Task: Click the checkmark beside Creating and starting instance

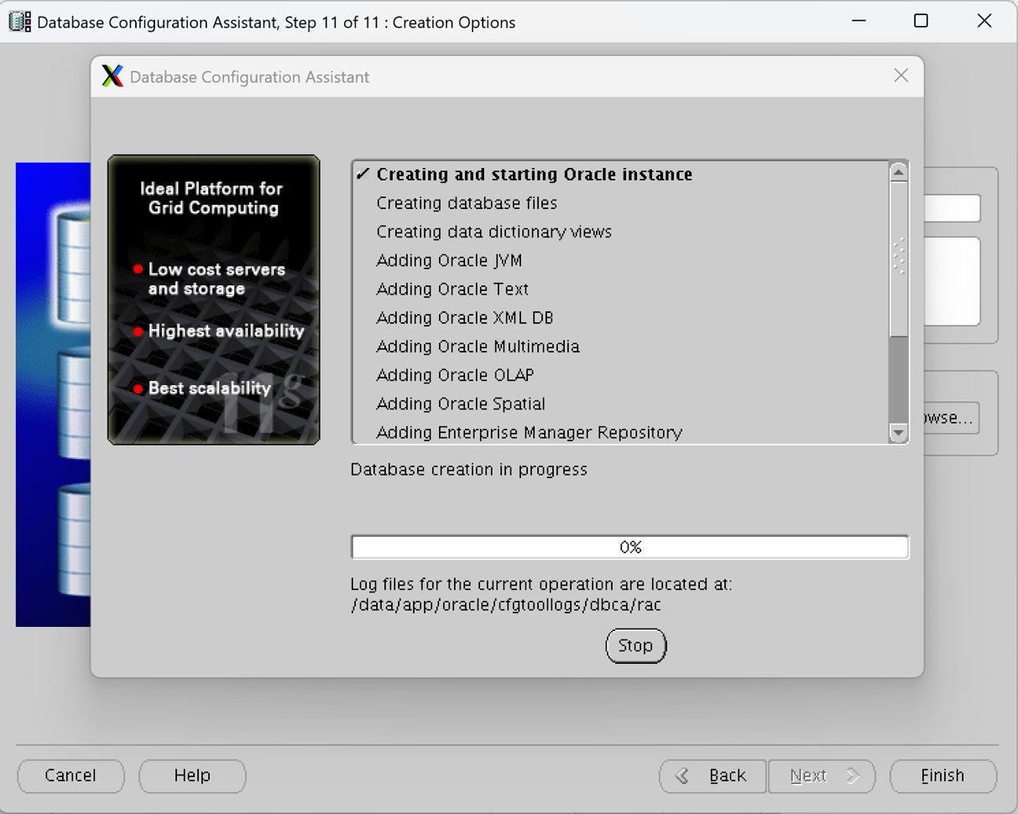Action: click(x=363, y=174)
